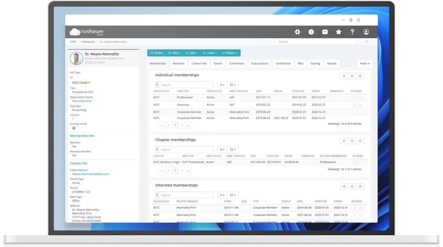Screen dimensions: 443x247
Task: Switch to the Contact info tab
Action: click(199, 63)
